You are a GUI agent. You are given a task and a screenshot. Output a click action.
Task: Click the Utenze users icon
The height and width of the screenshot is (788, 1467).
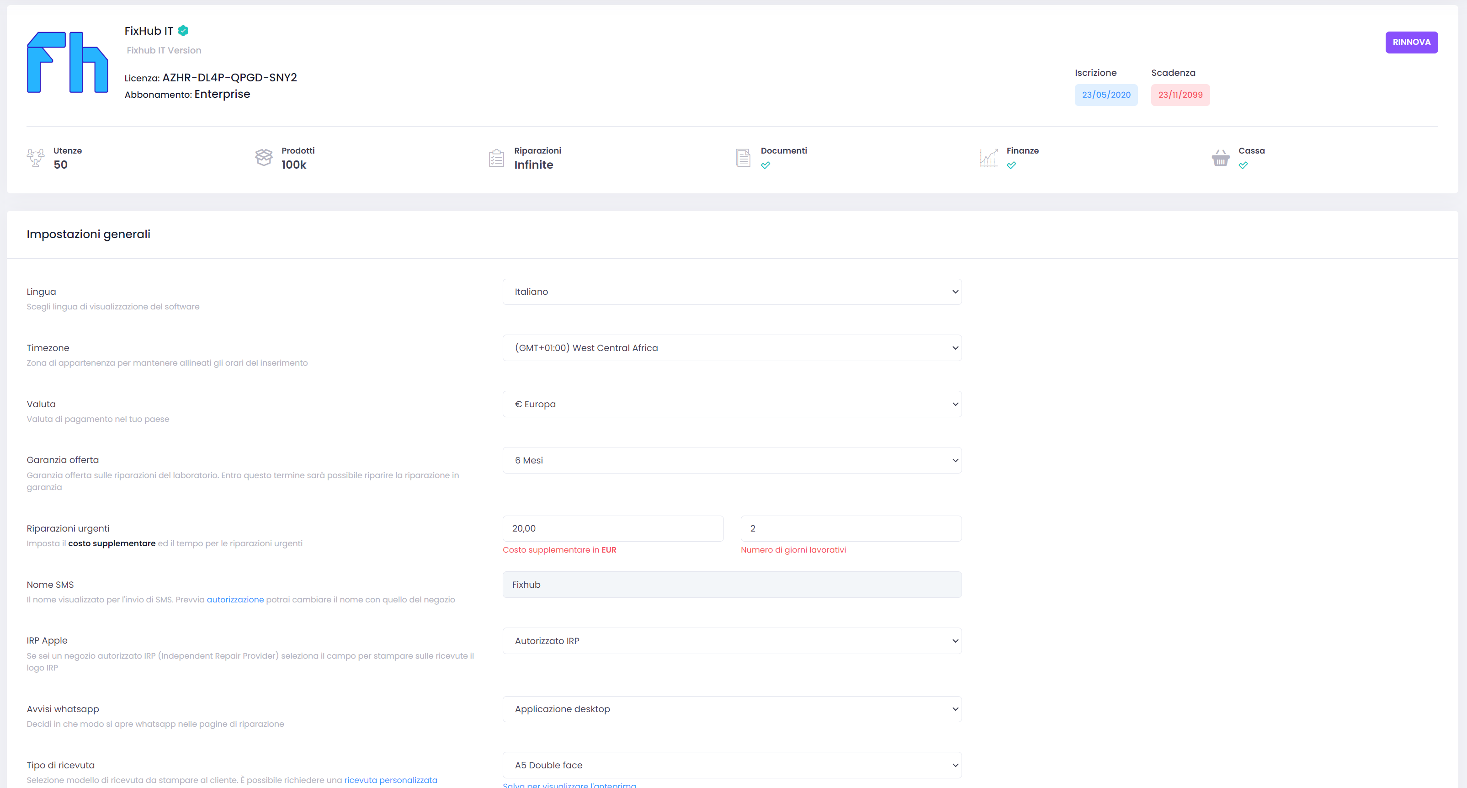(x=35, y=157)
